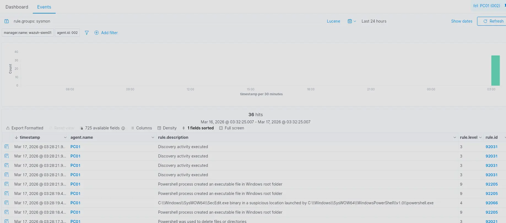Sort by the timestamp column header
This screenshot has height=223, width=506.
30,137
